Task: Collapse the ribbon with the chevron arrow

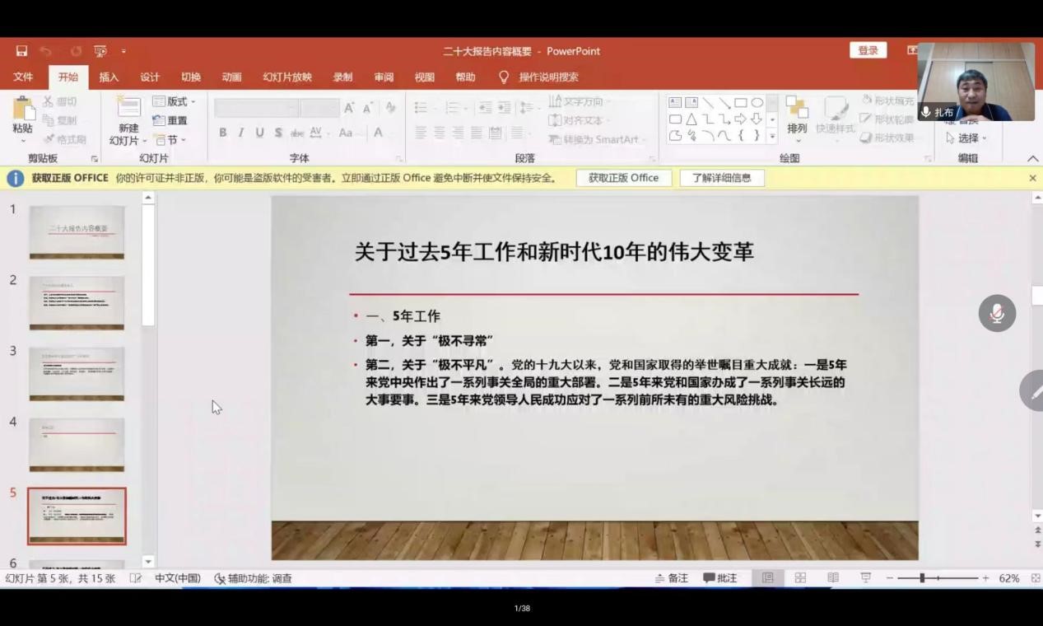Action: point(1032,158)
